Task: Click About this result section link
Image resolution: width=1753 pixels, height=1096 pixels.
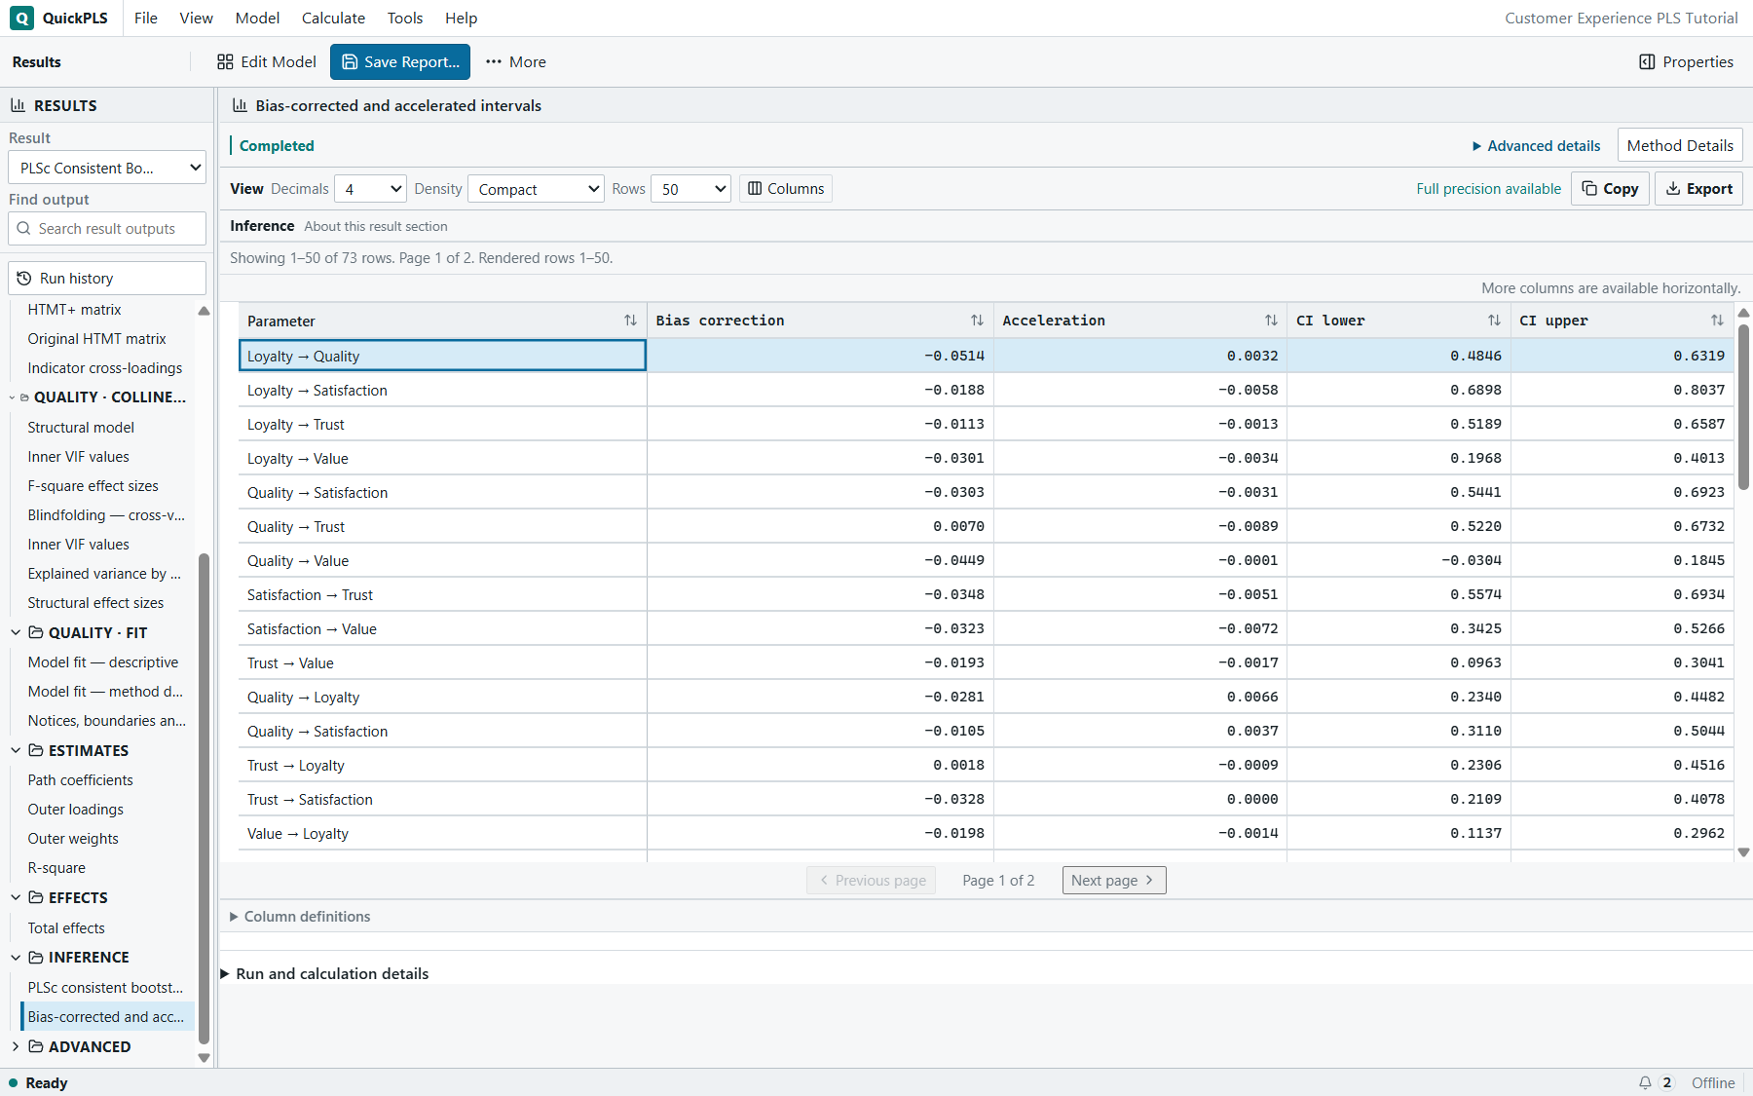Action: click(376, 226)
